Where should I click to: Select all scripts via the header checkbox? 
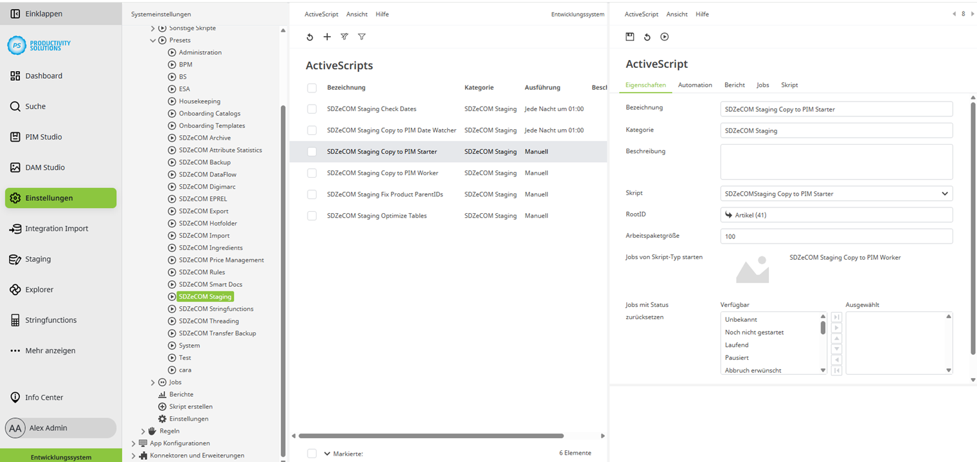click(312, 87)
